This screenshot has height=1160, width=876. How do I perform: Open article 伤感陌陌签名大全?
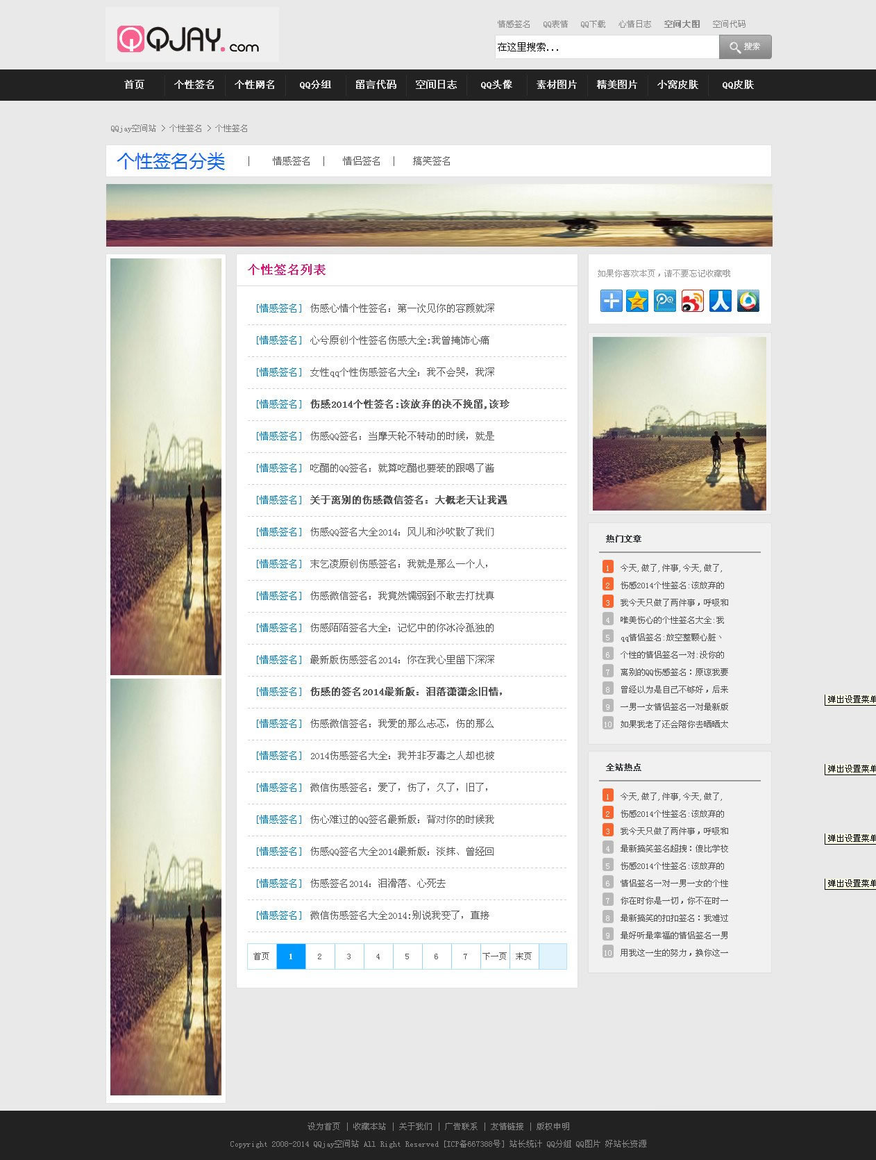pos(402,628)
